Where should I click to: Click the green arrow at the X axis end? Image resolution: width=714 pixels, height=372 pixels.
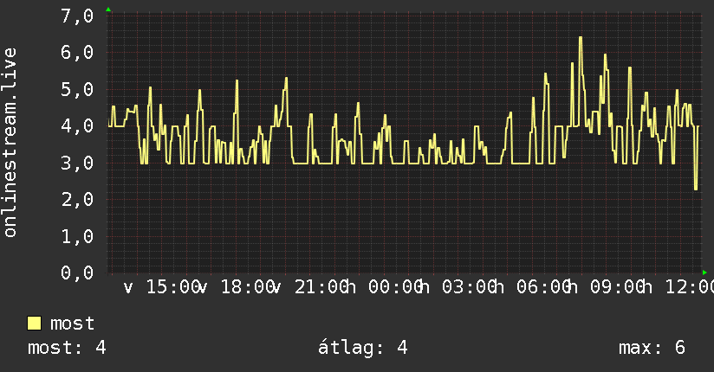click(x=704, y=273)
